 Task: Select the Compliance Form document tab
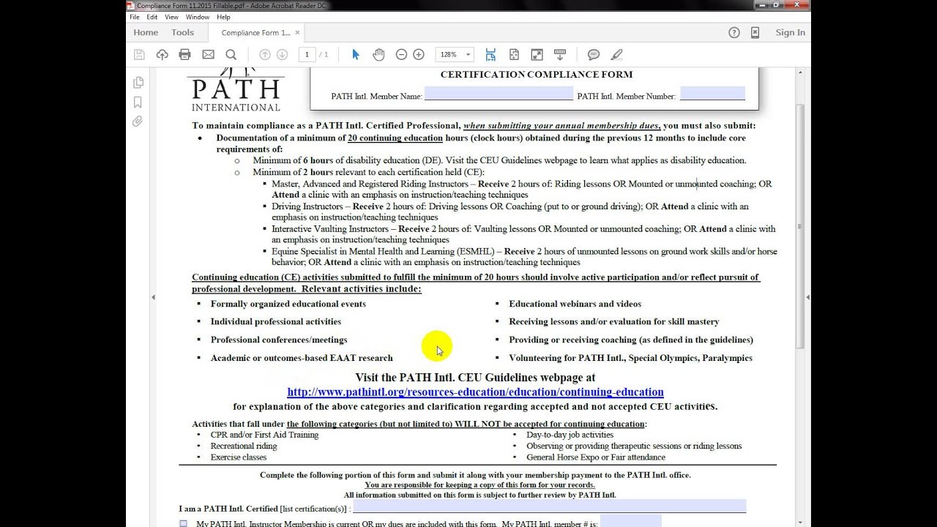click(x=256, y=32)
